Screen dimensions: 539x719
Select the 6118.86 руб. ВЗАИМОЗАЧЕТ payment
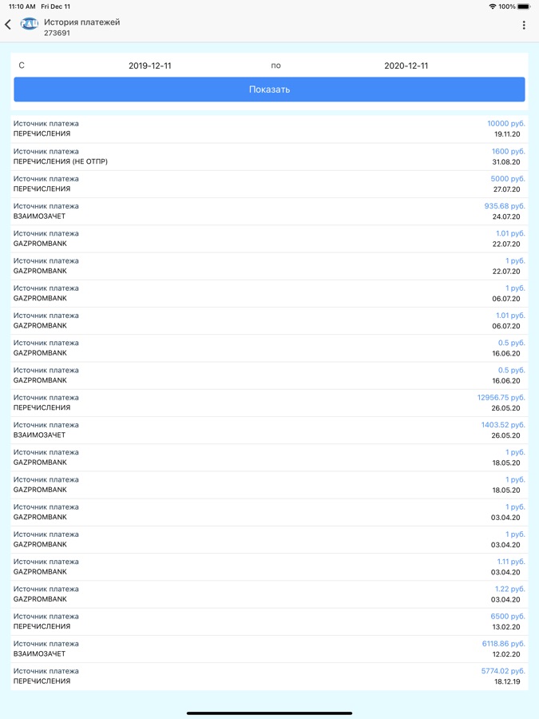(269, 649)
